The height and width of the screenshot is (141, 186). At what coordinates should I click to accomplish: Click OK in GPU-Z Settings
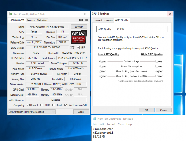146,110
